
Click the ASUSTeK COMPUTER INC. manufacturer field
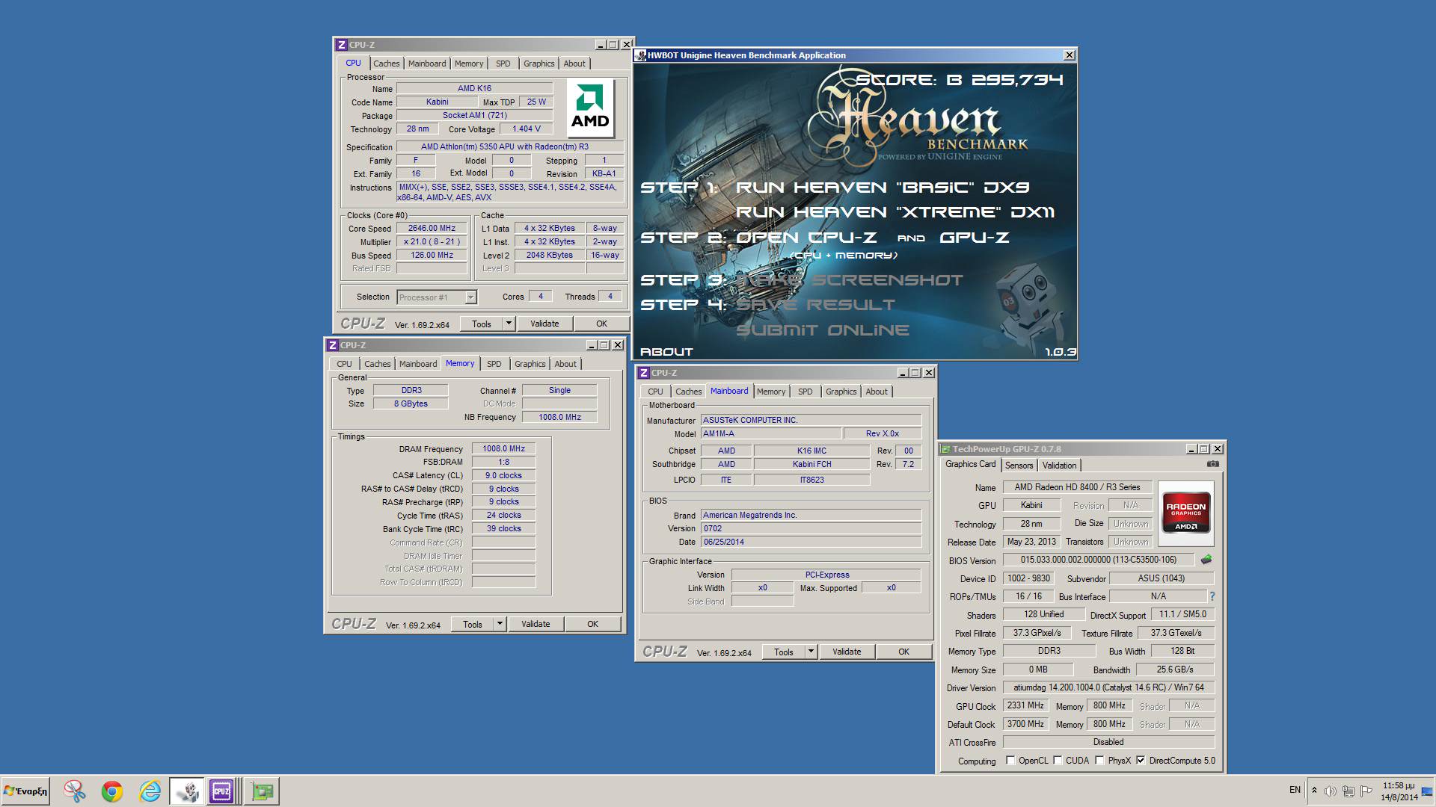pyautogui.click(x=811, y=420)
